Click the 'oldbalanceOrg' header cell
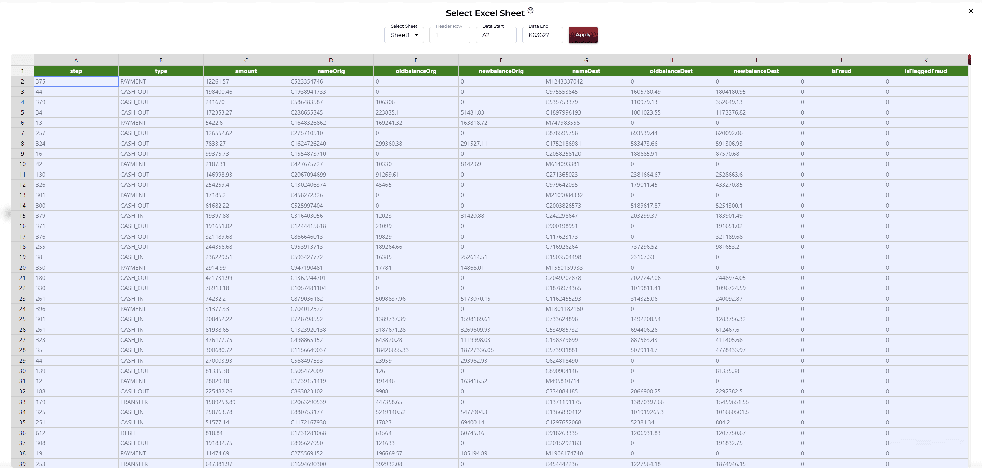The width and height of the screenshot is (982, 468). [x=416, y=71]
